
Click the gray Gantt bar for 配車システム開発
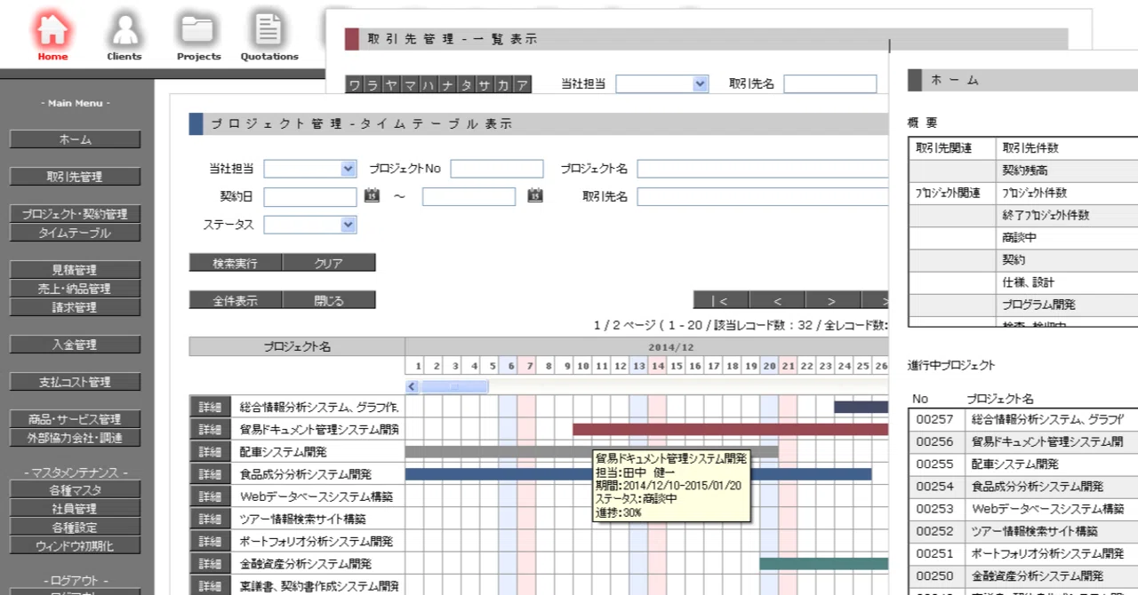[591, 451]
